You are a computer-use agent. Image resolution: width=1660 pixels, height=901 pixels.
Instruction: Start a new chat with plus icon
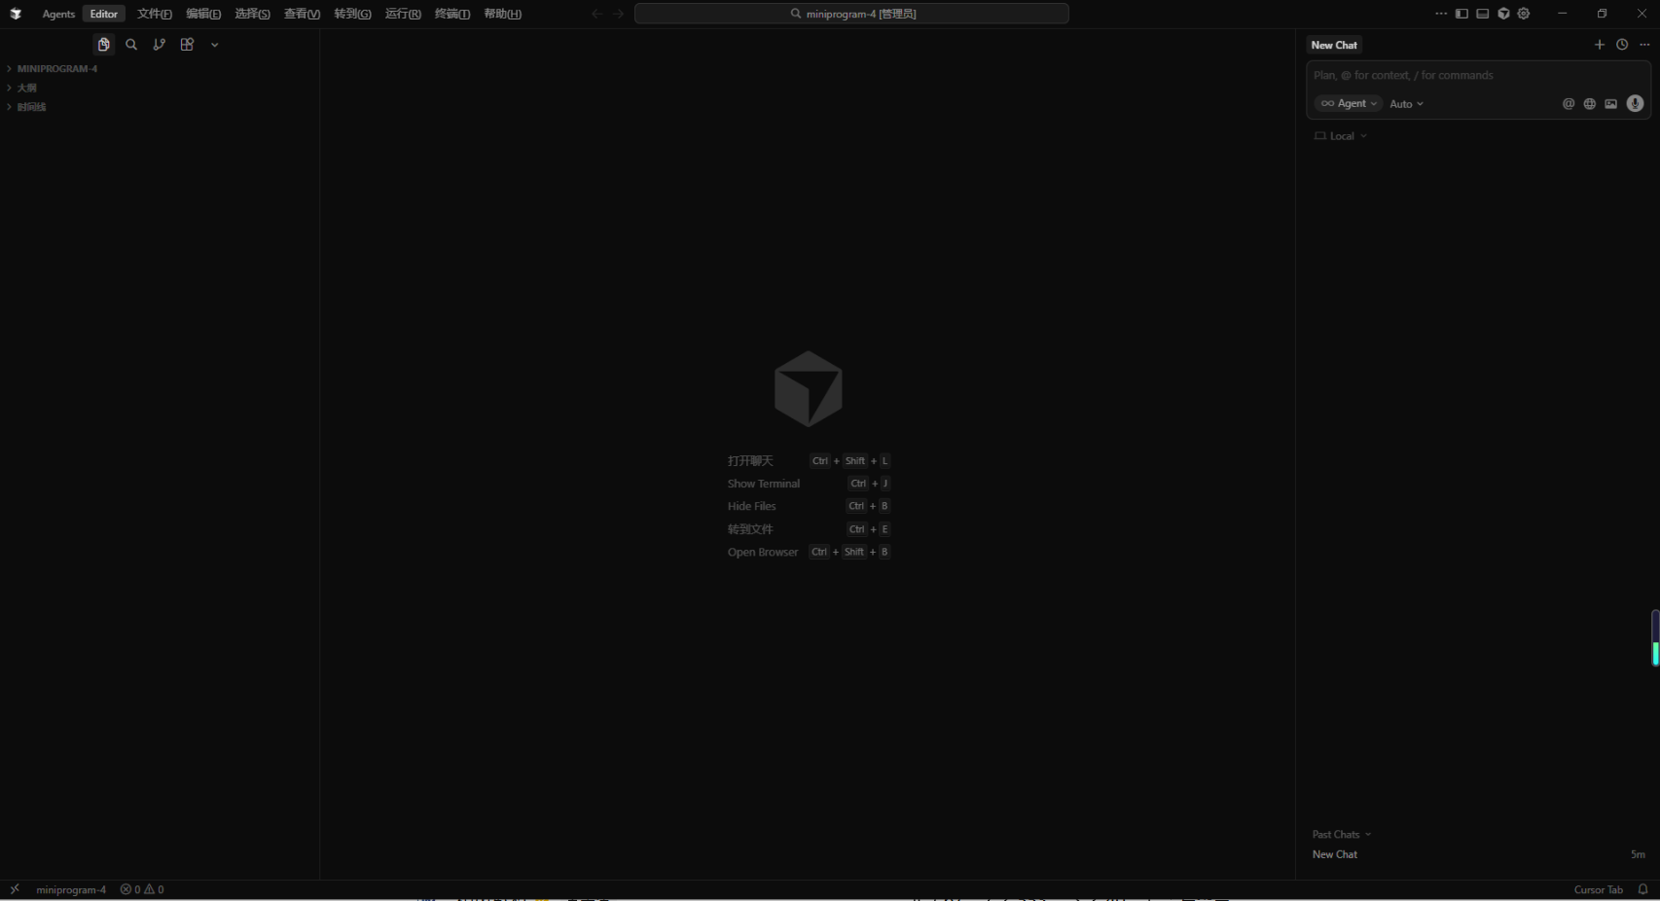(x=1599, y=45)
